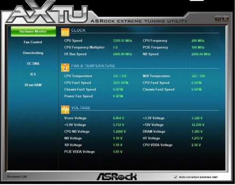This screenshot has width=235, height=185.
Task: Switch to the Overclocking page
Action: tap(33, 53)
